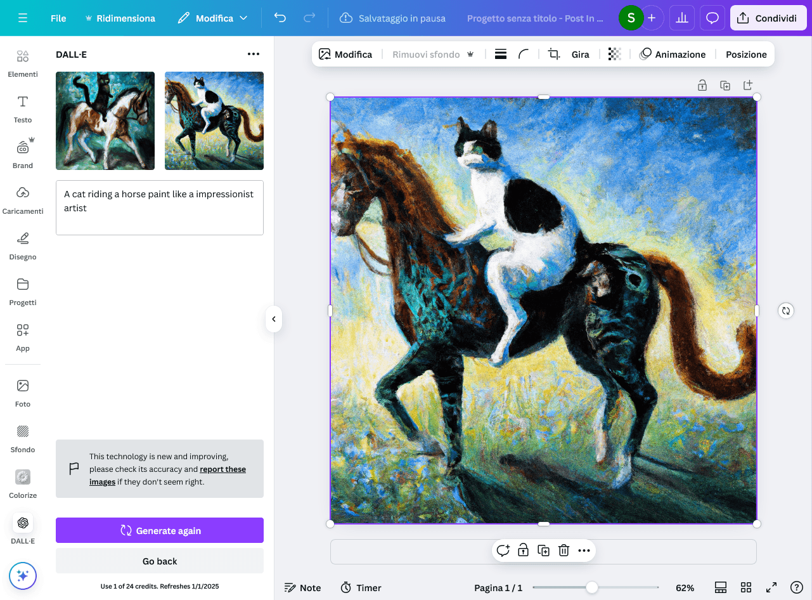
Task: Click the Generate again button
Action: click(x=160, y=531)
